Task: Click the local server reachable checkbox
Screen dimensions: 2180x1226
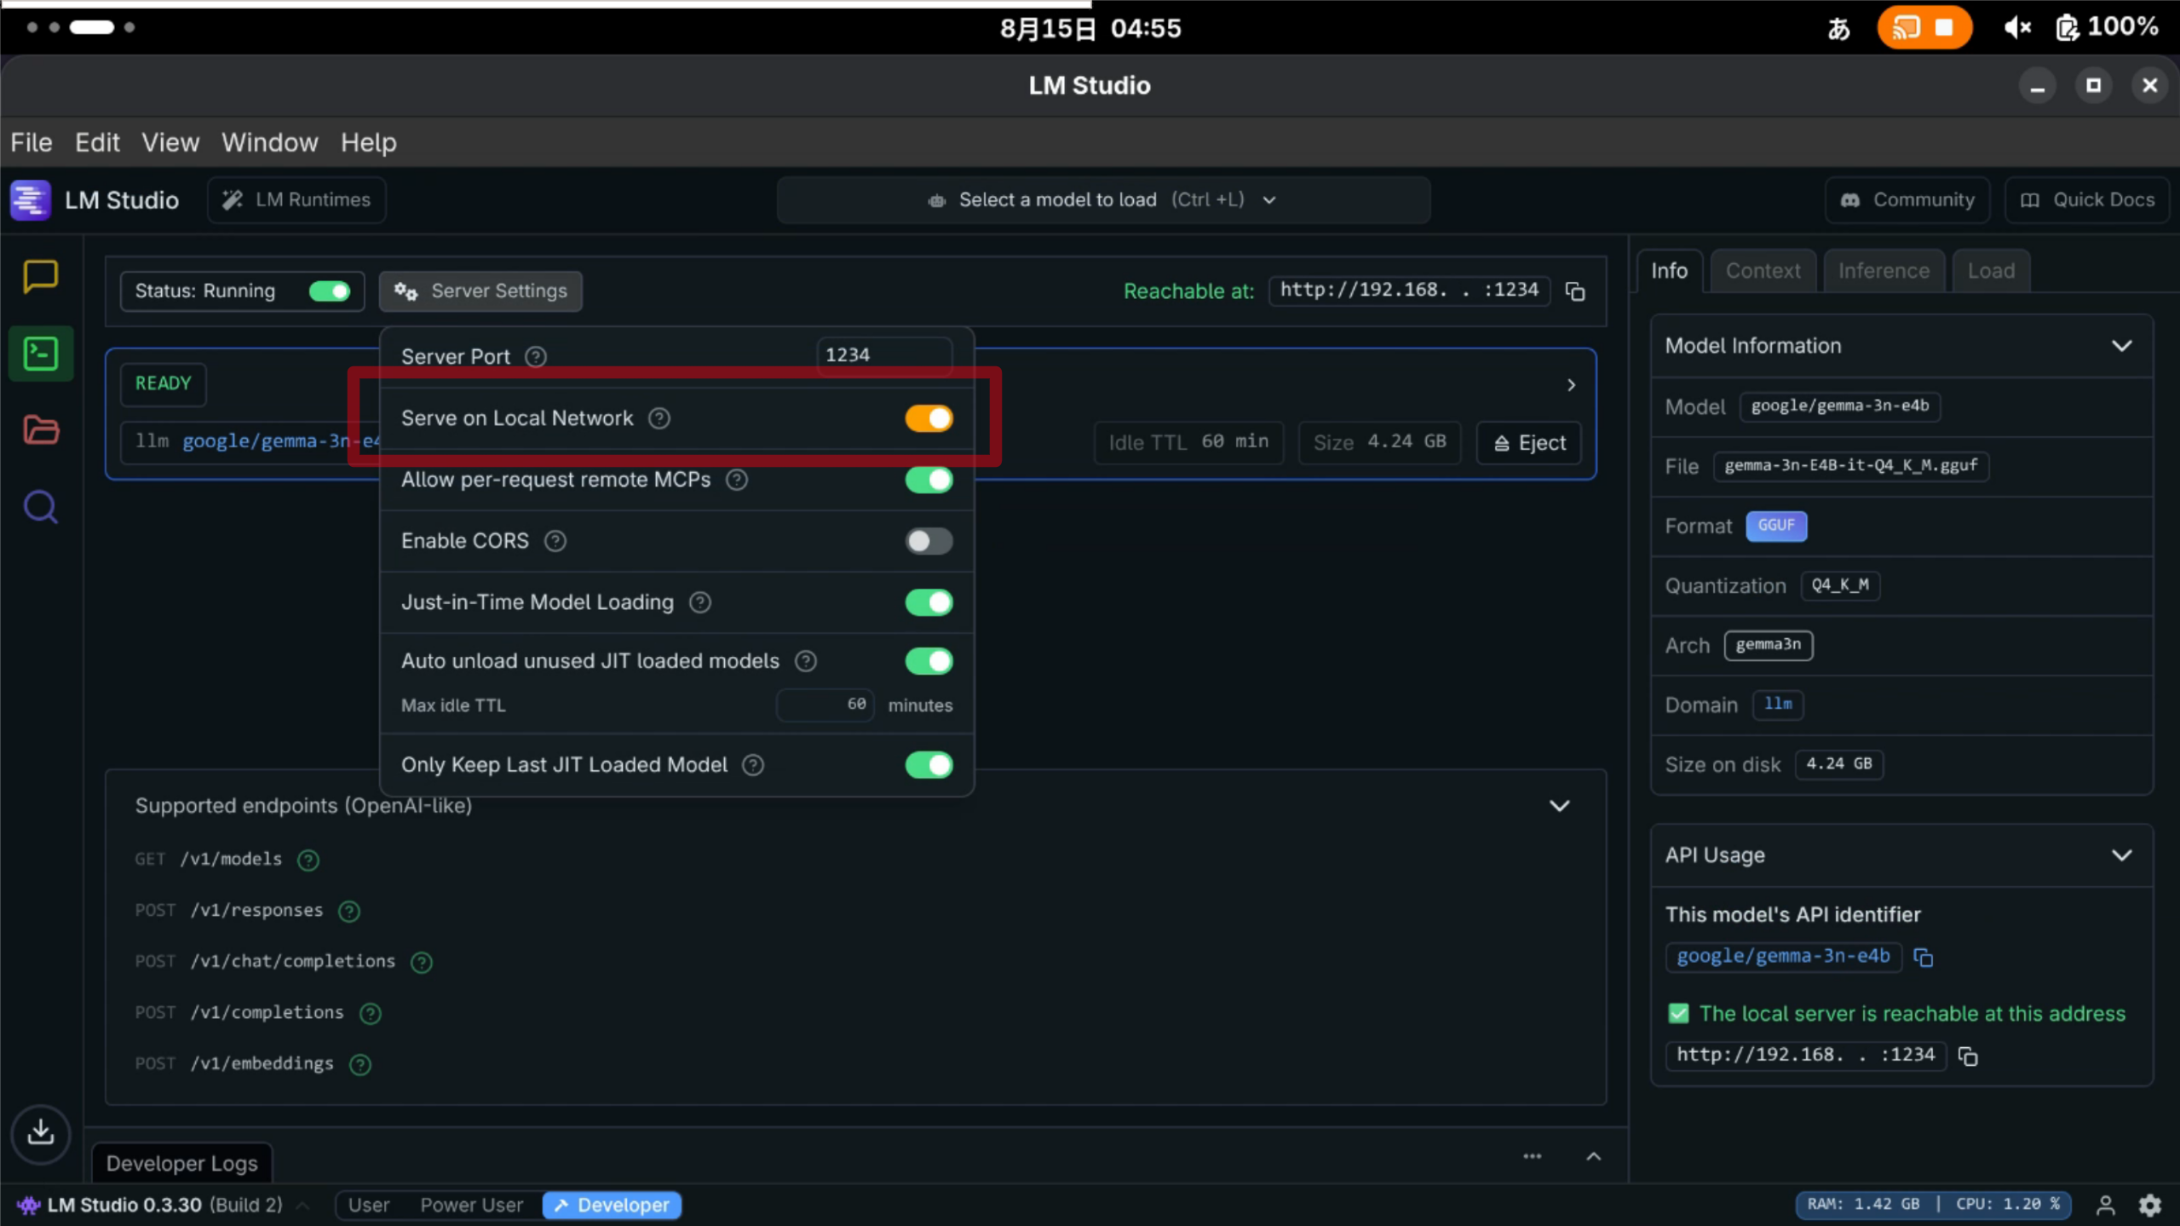Action: (1677, 1014)
